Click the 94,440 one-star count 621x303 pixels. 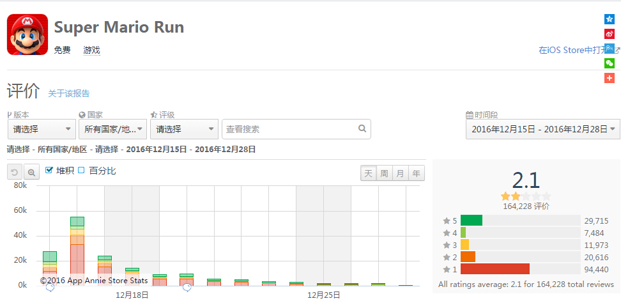point(597,269)
